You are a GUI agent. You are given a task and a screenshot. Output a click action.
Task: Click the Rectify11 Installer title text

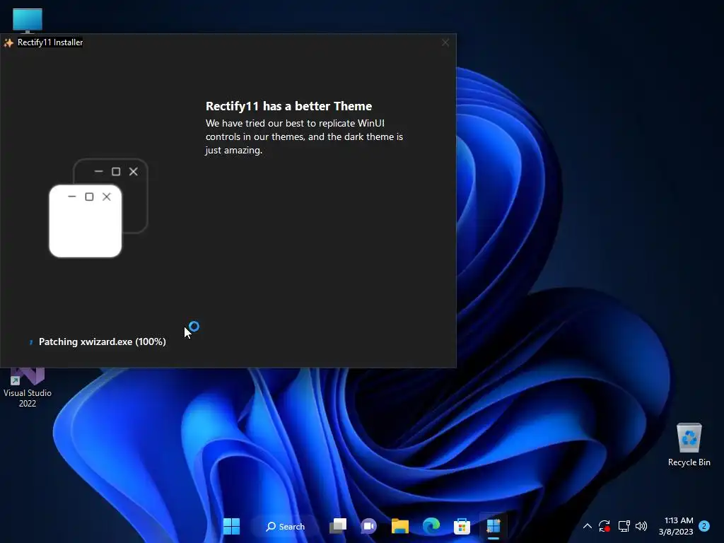coord(50,42)
